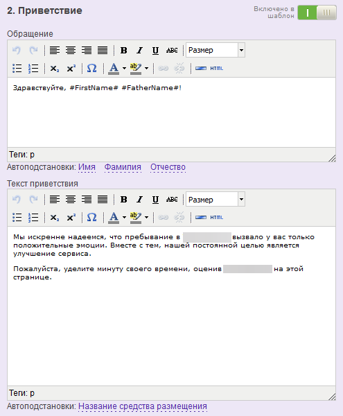Toggle the Включено в шаблон switch

pyautogui.click(x=317, y=12)
